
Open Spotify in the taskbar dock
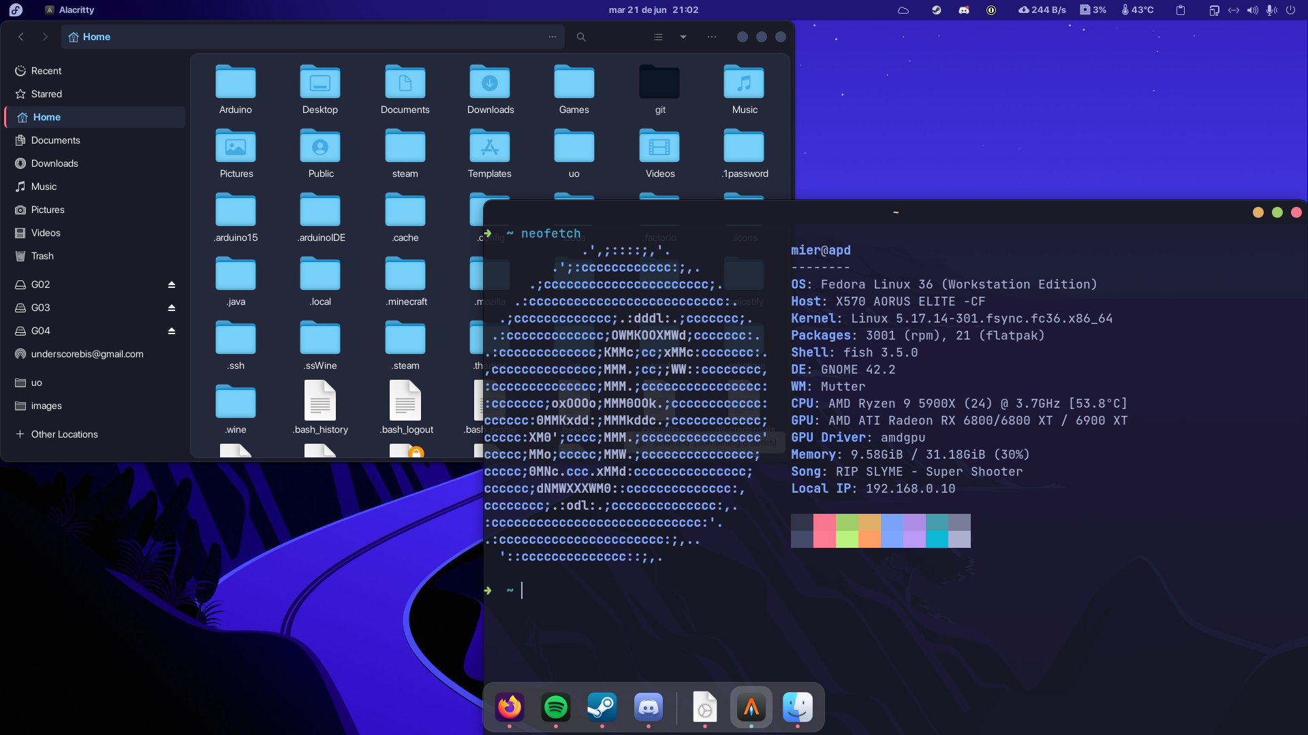[555, 707]
